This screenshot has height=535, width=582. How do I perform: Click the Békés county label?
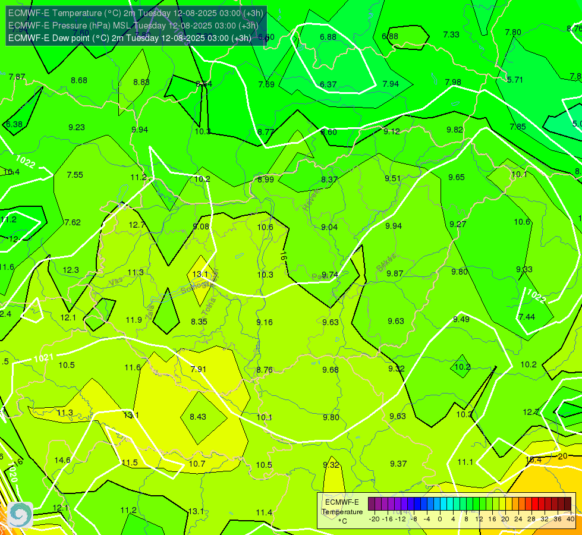pyautogui.click(x=386, y=263)
